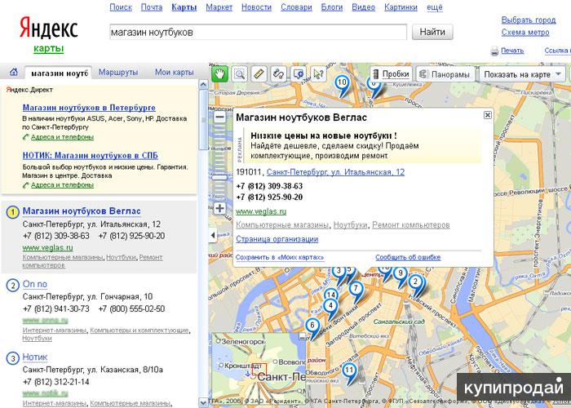Click map marker number 10
The height and width of the screenshot is (408, 571).
341,82
